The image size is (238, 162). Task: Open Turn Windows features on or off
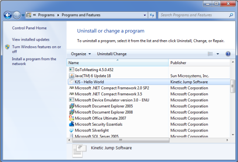36,49
